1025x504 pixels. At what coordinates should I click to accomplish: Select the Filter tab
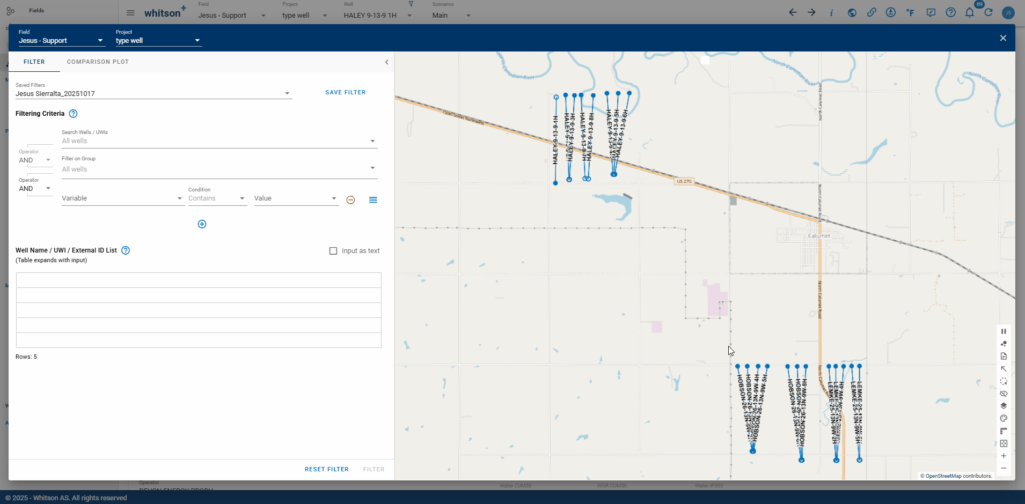point(34,62)
